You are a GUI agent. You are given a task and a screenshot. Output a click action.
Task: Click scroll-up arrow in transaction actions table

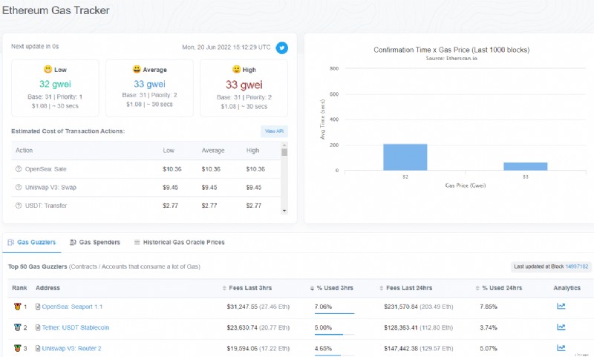pyautogui.click(x=284, y=145)
